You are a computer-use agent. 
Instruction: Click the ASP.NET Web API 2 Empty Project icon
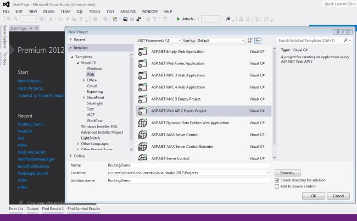pos(143,111)
